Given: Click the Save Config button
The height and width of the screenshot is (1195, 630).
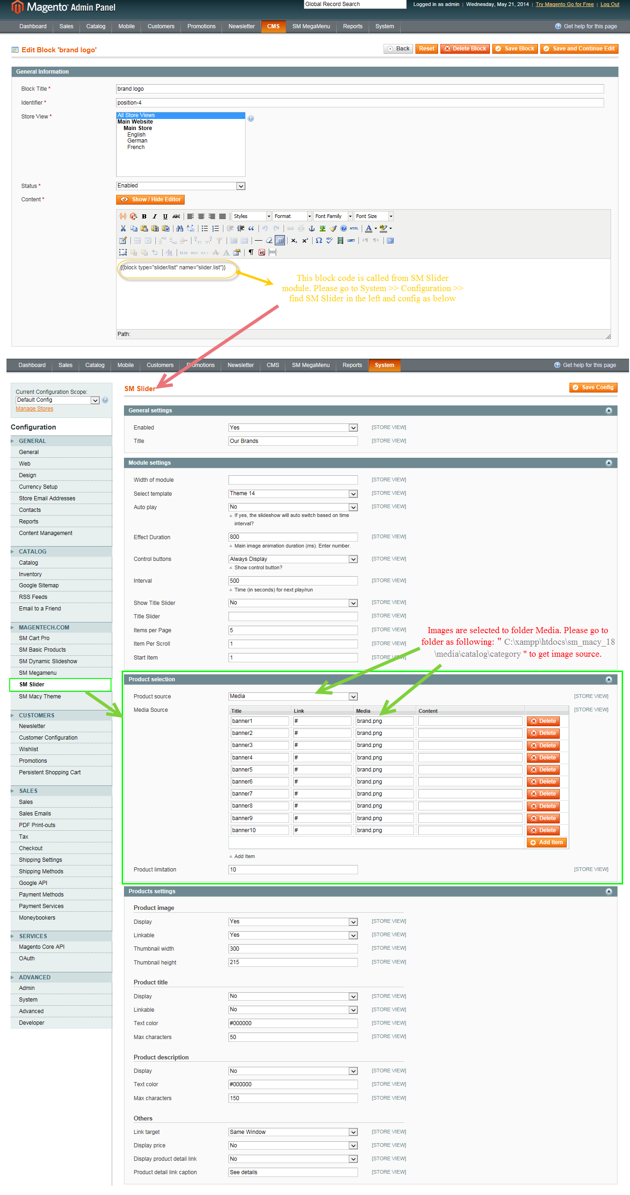Looking at the screenshot, I should click(x=593, y=388).
